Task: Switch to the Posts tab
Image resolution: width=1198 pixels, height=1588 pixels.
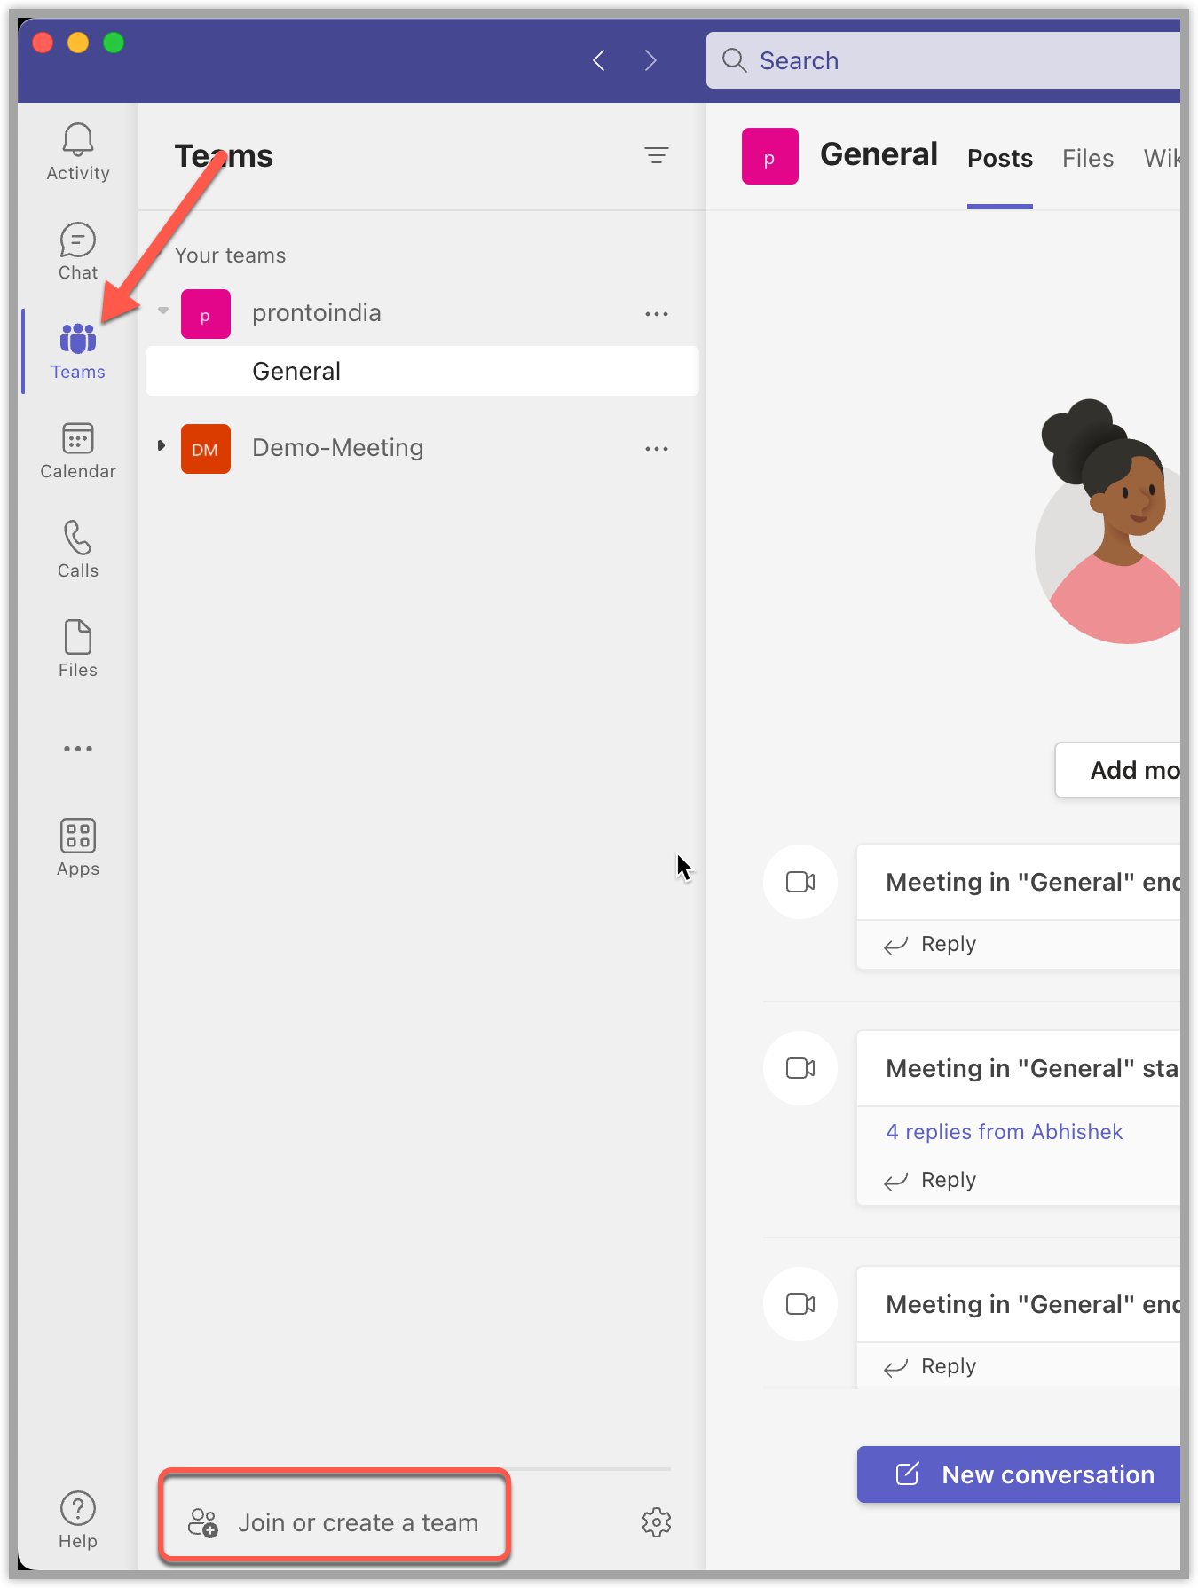Action: pos(1000,158)
